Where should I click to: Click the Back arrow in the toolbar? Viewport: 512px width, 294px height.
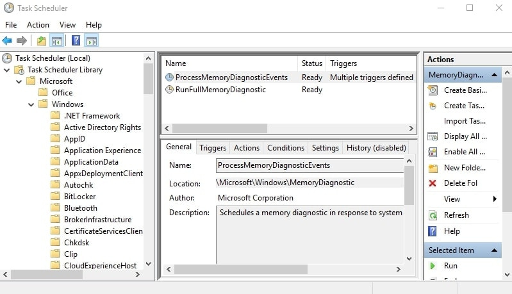coord(8,41)
